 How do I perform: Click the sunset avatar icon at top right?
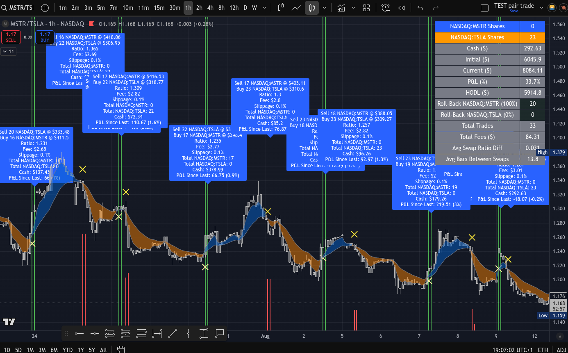click(552, 7)
